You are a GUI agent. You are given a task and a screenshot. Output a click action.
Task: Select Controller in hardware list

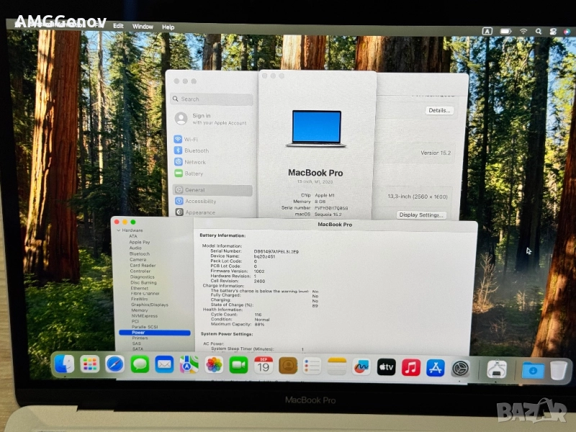point(140,271)
